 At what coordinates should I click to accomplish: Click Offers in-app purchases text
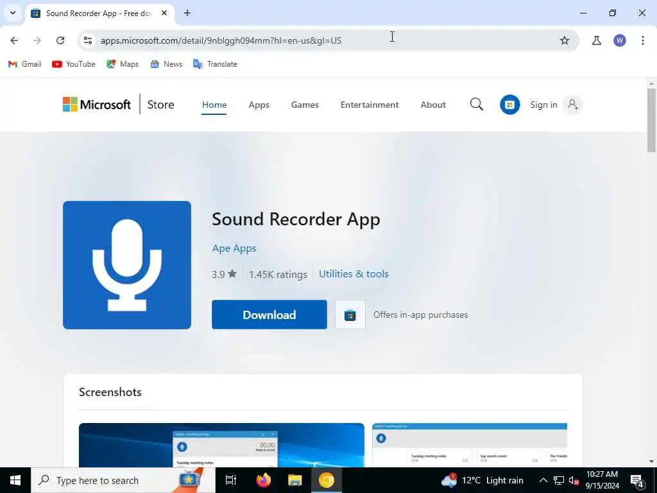420,315
